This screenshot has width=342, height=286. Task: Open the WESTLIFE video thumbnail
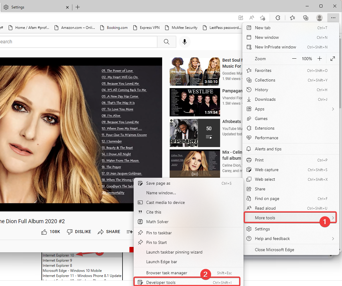tap(195, 102)
